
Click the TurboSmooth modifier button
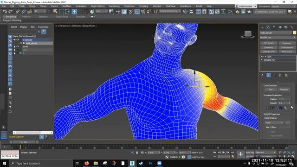click(287, 47)
